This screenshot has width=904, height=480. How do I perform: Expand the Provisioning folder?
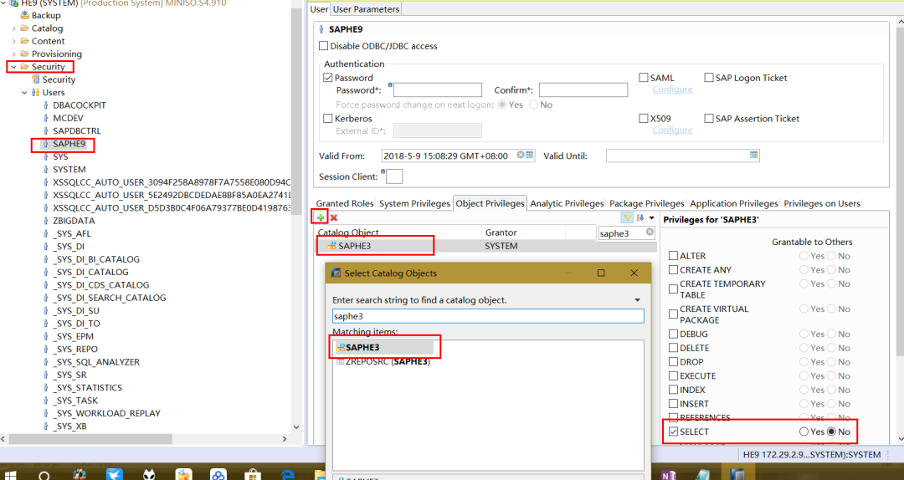pos(14,54)
